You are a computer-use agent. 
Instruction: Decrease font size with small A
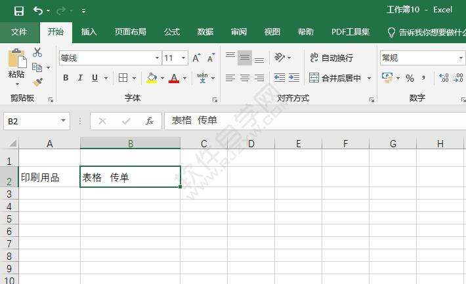coord(211,58)
